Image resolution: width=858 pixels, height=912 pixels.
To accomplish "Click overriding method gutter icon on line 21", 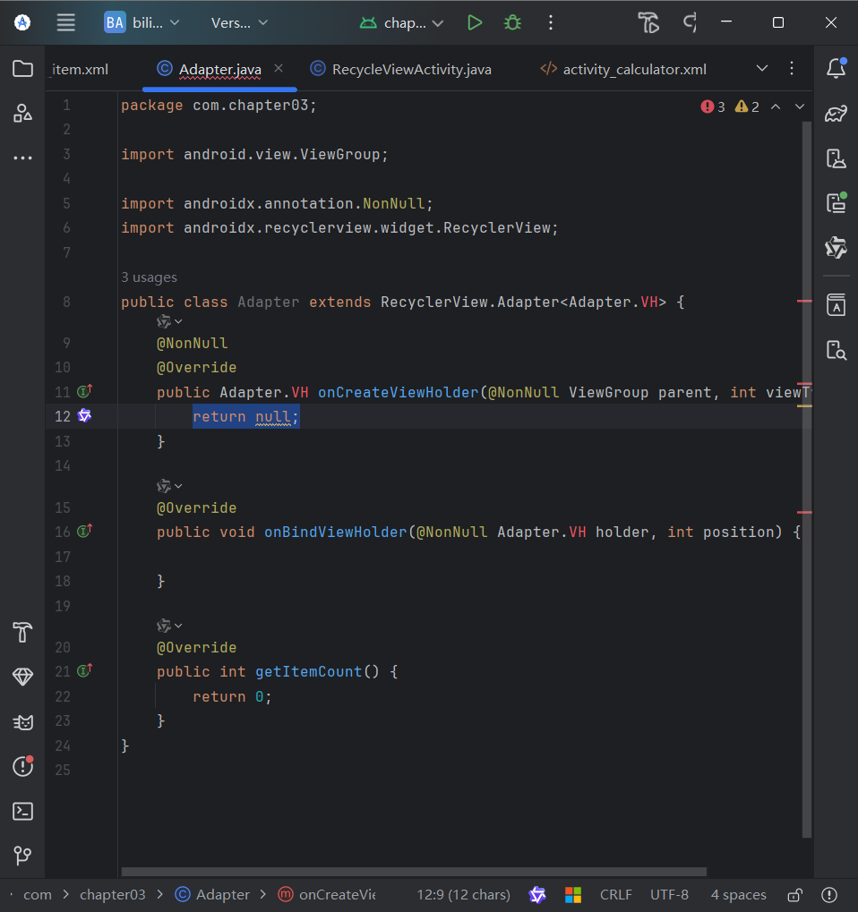I will click(x=85, y=670).
